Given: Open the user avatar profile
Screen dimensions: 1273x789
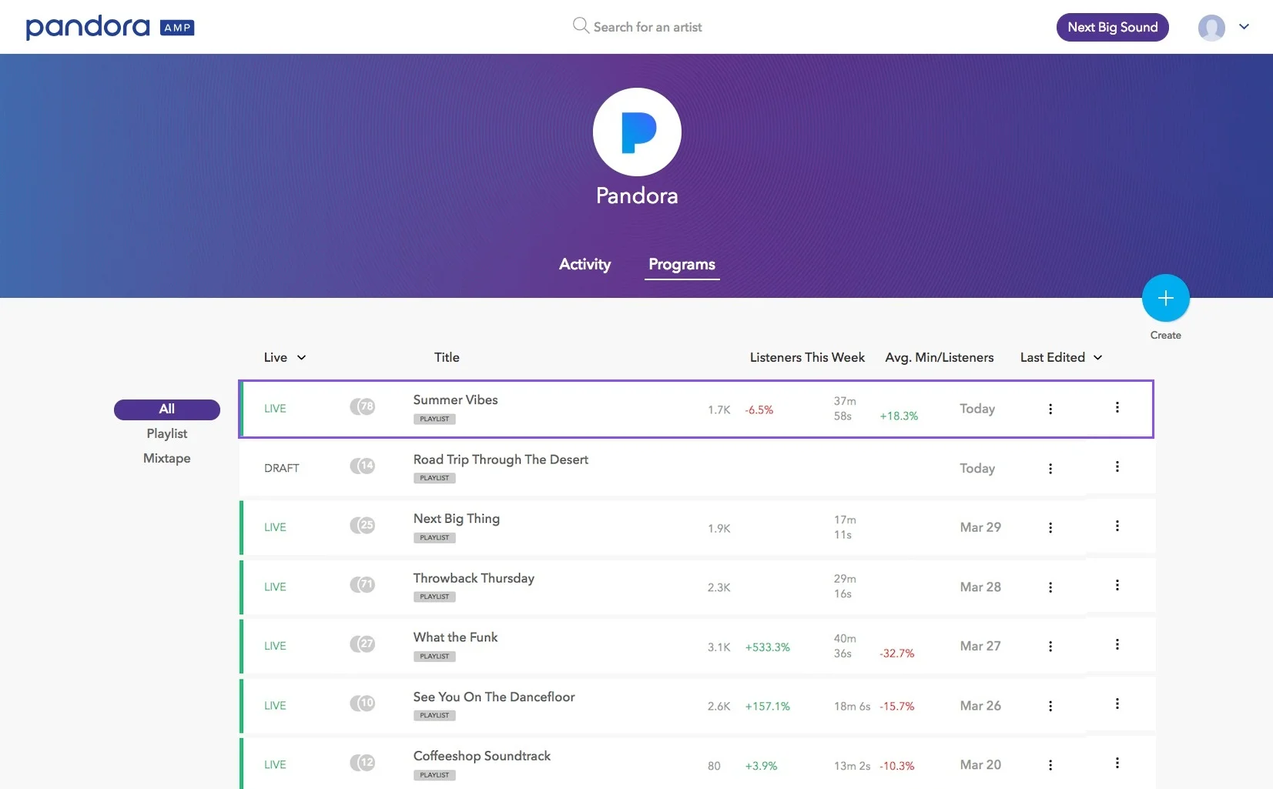Looking at the screenshot, I should tap(1211, 27).
